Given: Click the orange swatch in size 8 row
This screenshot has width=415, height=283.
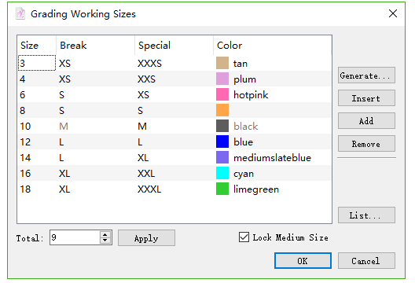Looking at the screenshot, I should [x=222, y=110].
